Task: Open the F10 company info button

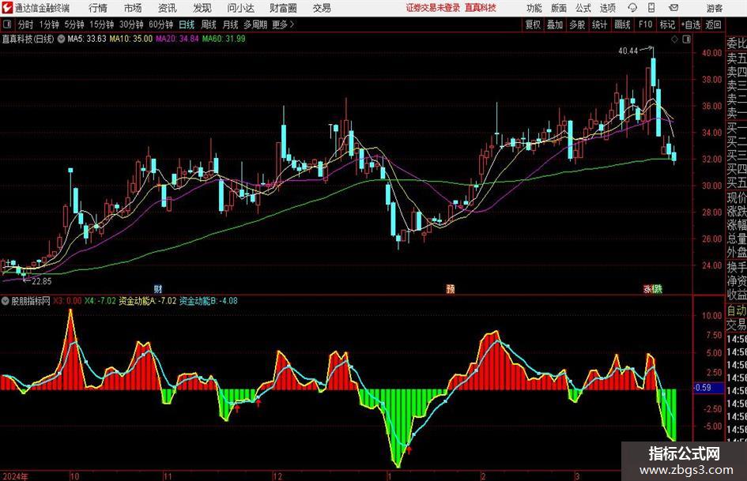Action: (x=646, y=24)
